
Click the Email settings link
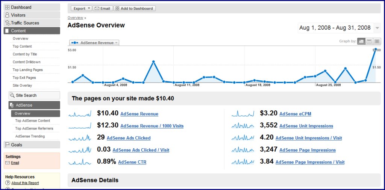coord(15,163)
